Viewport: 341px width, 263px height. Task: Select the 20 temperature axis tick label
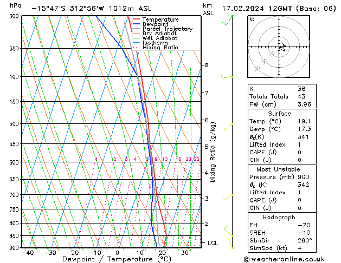point(162,253)
